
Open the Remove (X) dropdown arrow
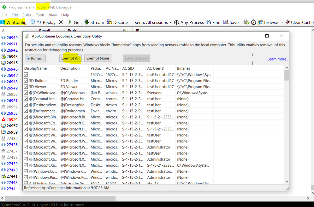click(x=65, y=22)
